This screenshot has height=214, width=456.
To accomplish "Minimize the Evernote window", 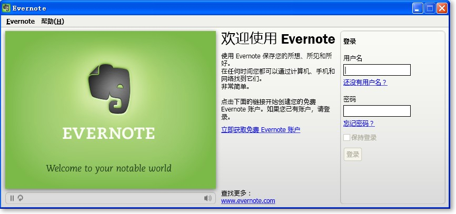I will [418, 8].
